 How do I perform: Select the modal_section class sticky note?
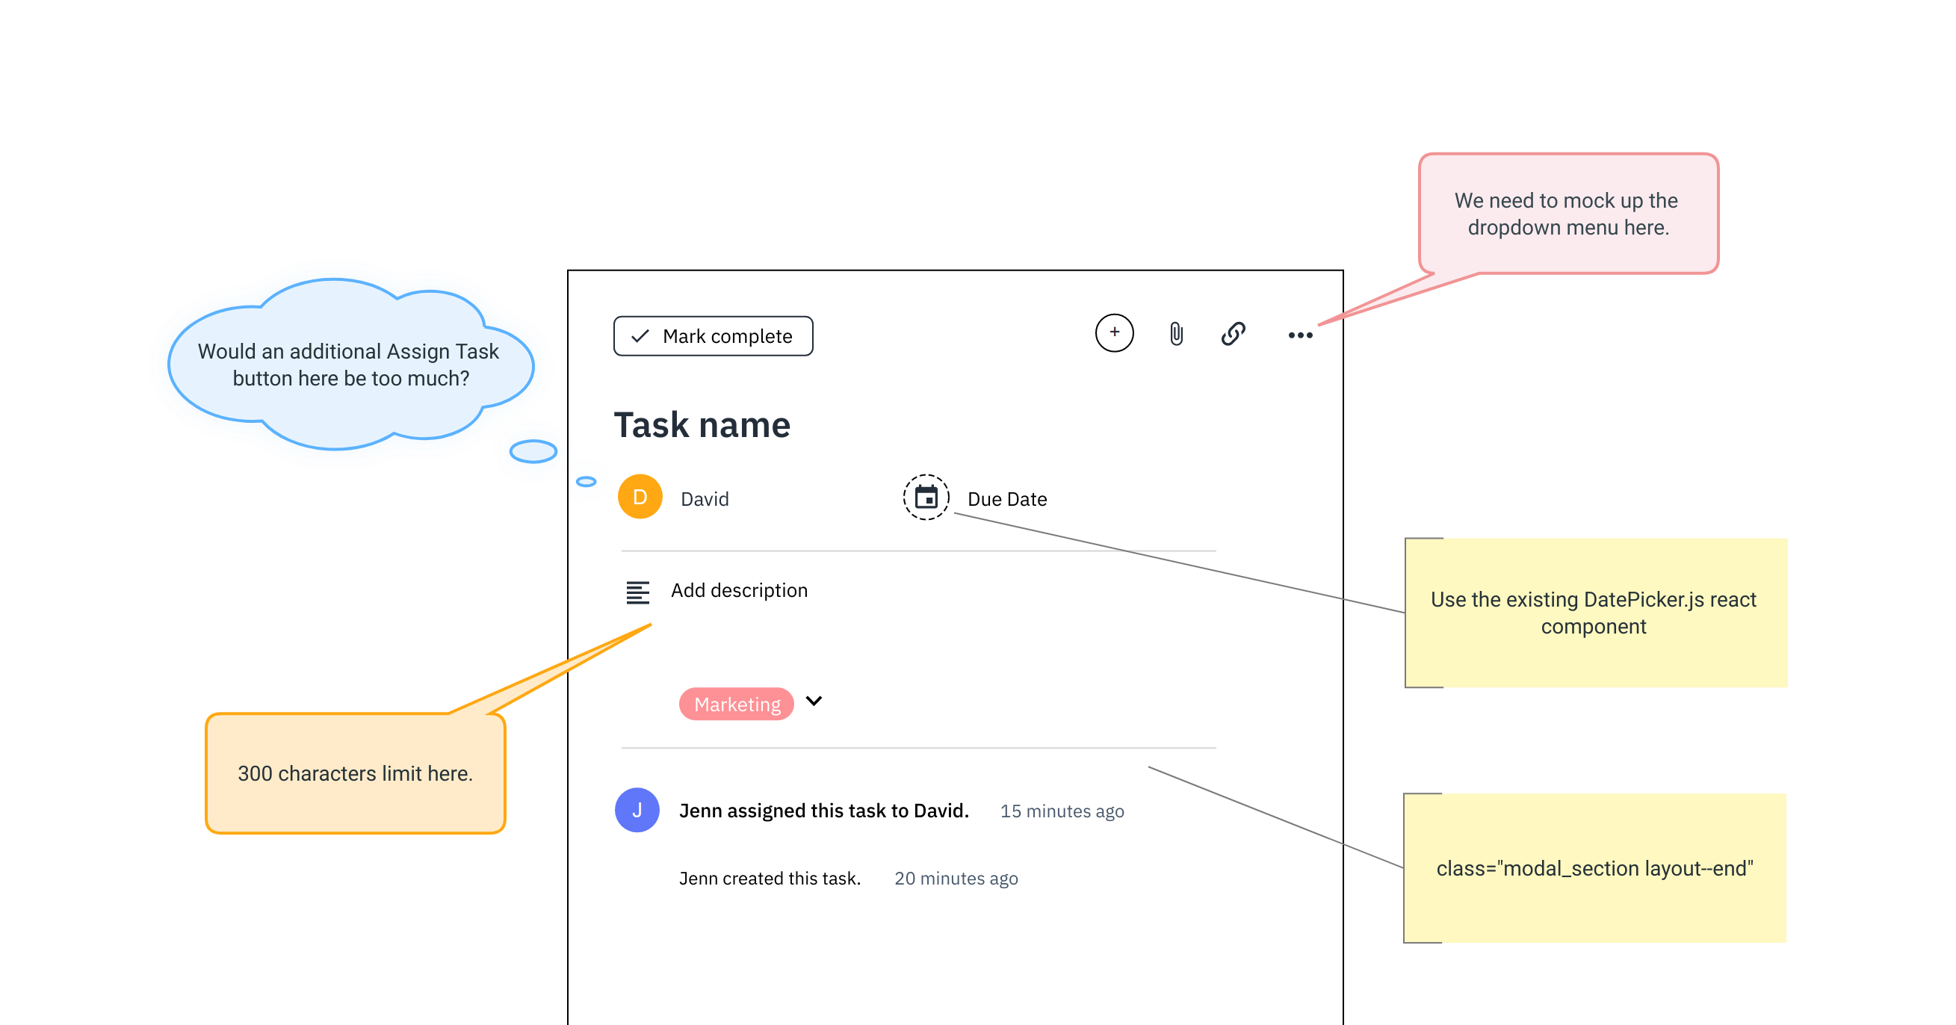click(x=1594, y=868)
